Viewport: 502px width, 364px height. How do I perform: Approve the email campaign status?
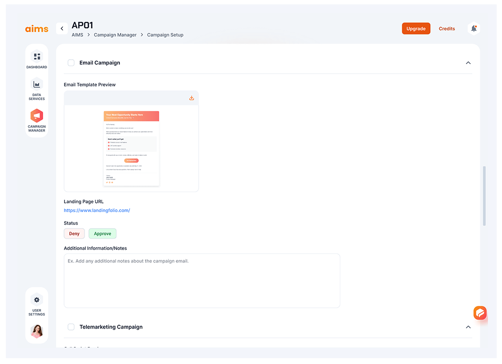tap(102, 233)
